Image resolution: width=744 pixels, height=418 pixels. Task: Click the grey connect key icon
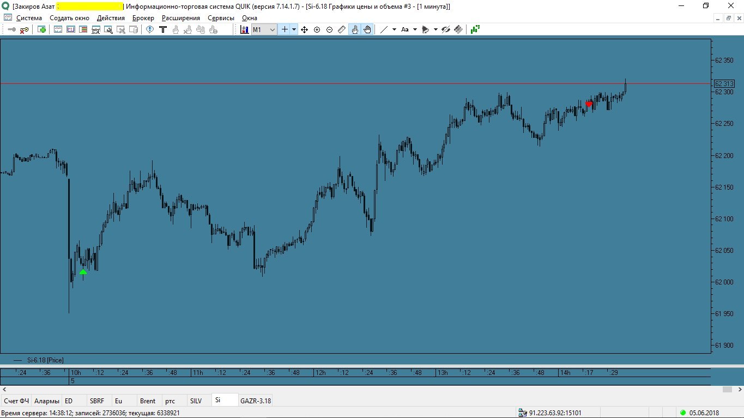(x=11, y=29)
